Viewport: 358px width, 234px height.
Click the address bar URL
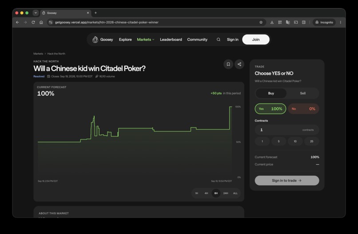[x=107, y=22]
